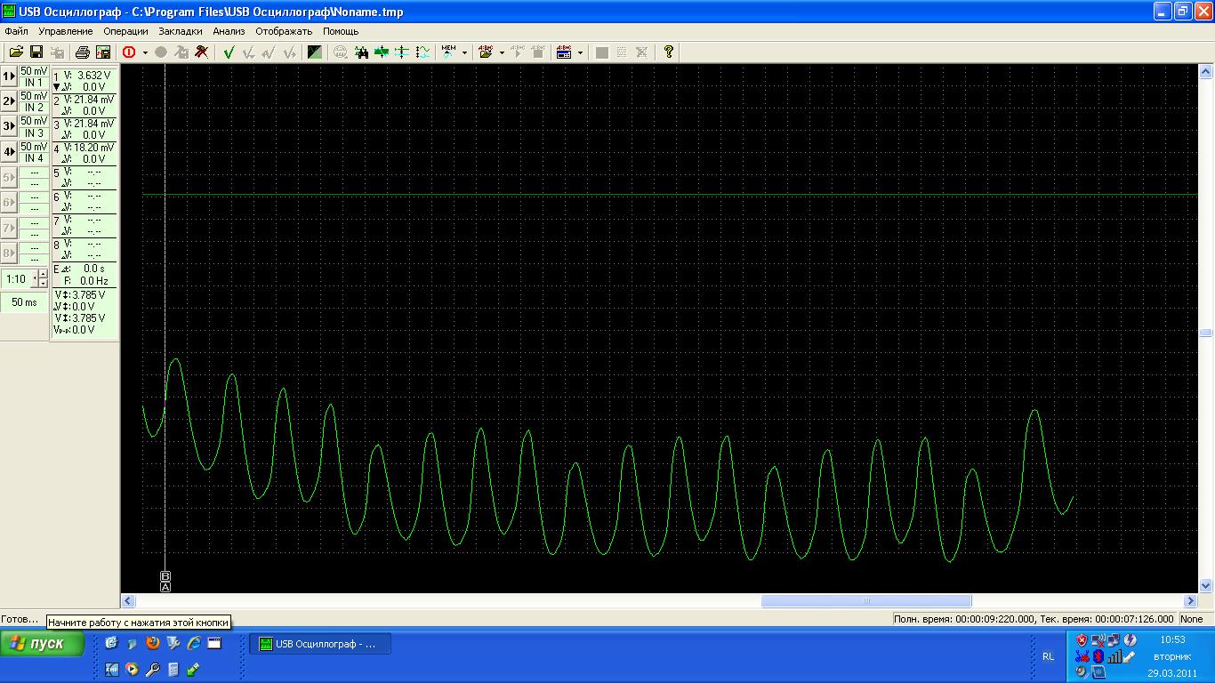Open the Закладки menu
The height and width of the screenshot is (683, 1215).
tap(181, 31)
